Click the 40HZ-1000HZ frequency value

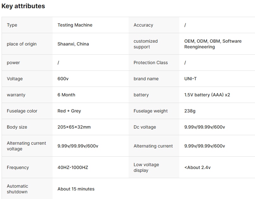pos(73,167)
